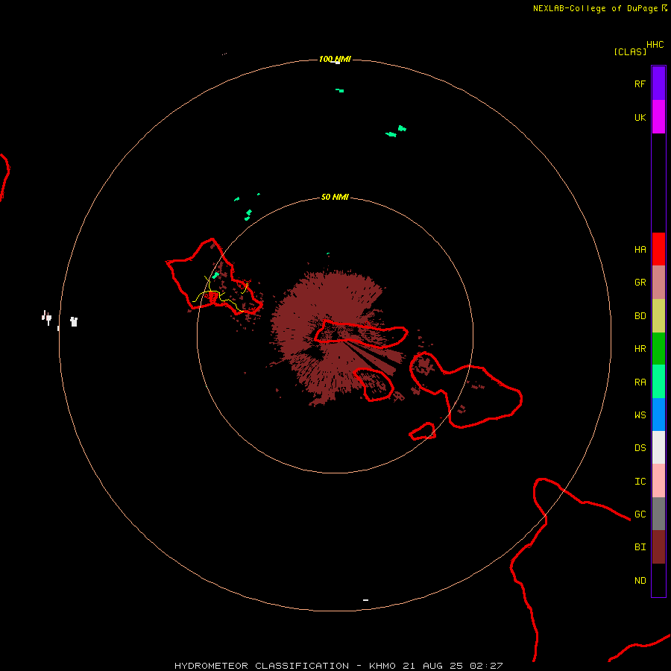
Task: Click the green rain echo pair in the upper right
Action: coord(396,131)
